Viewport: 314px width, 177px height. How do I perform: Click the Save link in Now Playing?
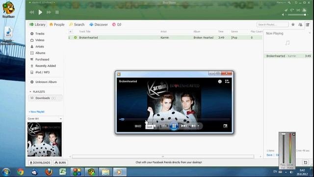[x=269, y=155]
